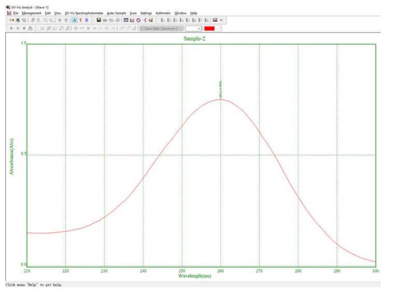Click the Stop scan button
Viewport: 403px width, 292px height.
24,29
